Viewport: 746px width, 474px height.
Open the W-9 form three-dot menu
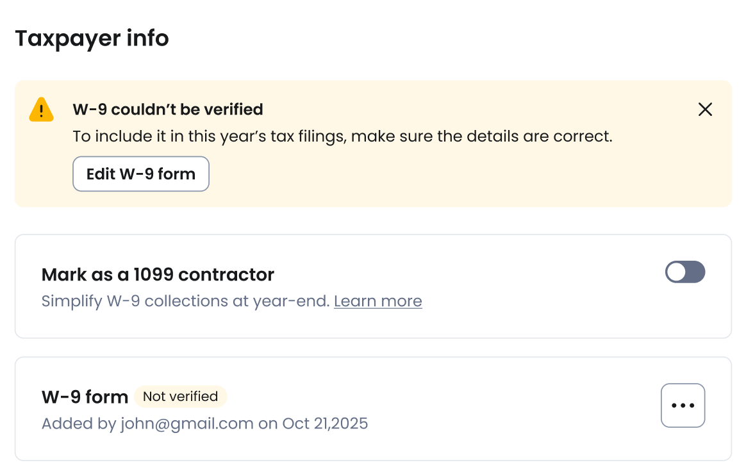(683, 405)
